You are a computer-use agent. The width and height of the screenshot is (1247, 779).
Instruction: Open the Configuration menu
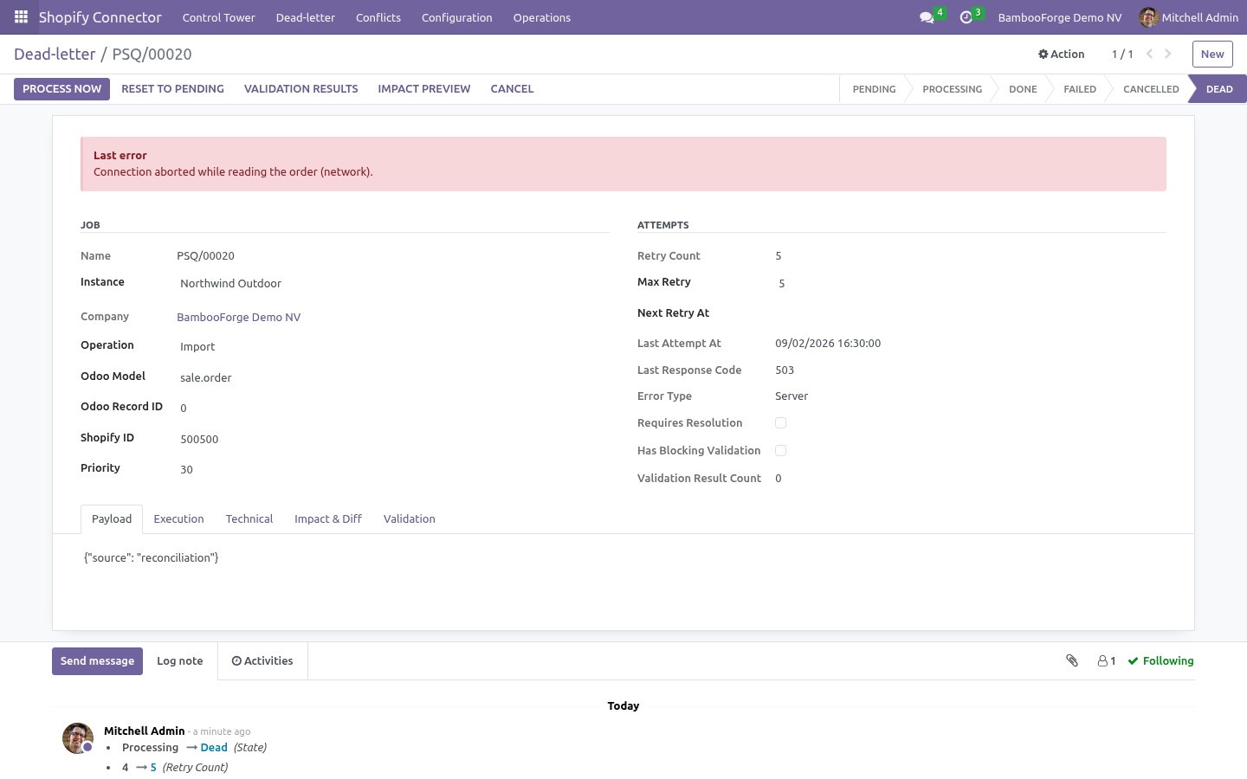[457, 17]
